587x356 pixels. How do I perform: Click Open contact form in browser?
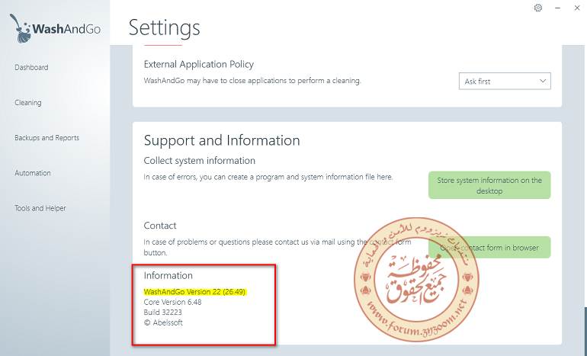point(489,248)
